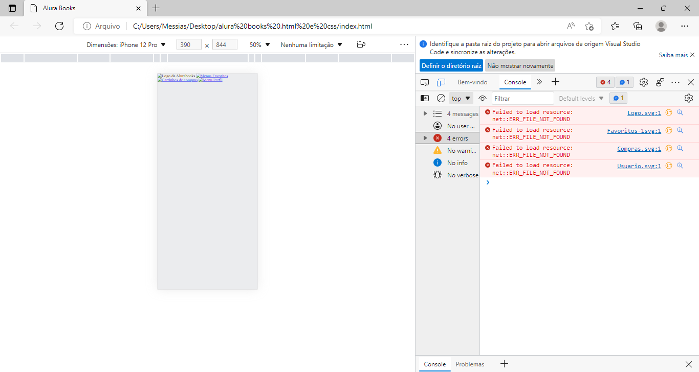Close the bottom quick view drawer

688,364
